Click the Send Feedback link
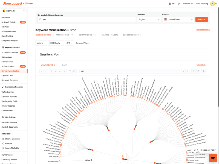Image resolution: width=219 pixels, height=164 pixels. tap(203, 30)
